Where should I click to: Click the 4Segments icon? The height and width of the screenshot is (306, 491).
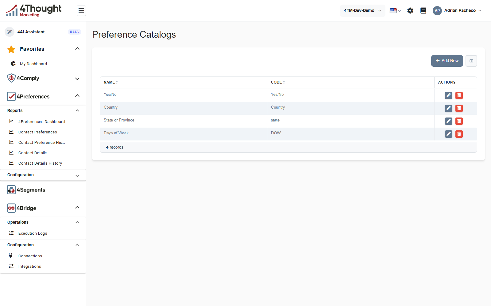coord(11,190)
